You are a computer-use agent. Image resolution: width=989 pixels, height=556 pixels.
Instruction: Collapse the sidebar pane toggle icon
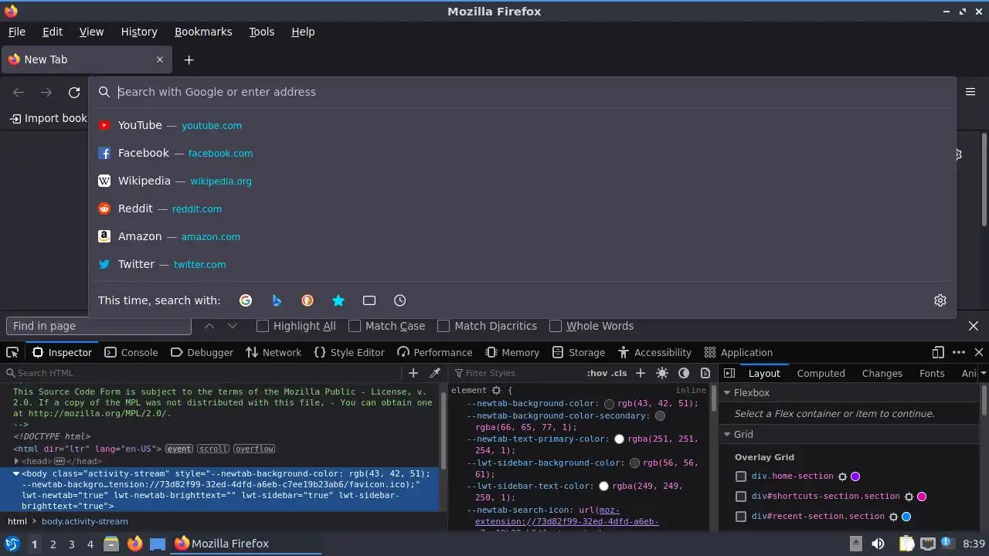[x=729, y=373]
